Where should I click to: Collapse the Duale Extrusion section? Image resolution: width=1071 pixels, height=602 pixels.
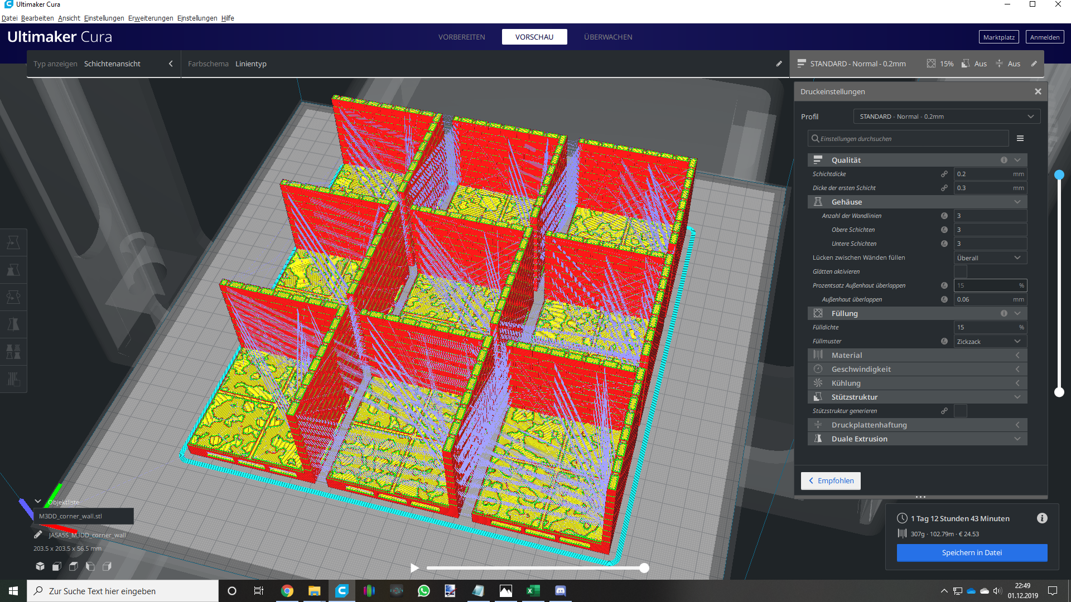(917, 439)
